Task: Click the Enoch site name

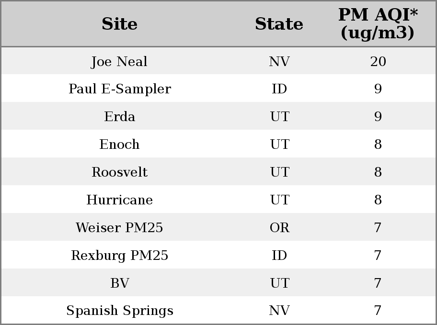Action: click(120, 145)
